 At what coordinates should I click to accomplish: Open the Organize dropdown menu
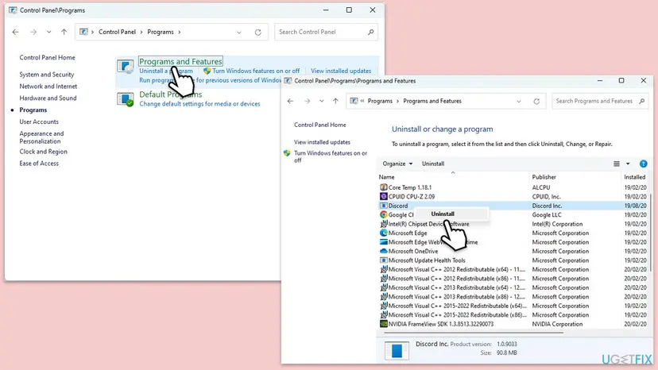(x=397, y=164)
